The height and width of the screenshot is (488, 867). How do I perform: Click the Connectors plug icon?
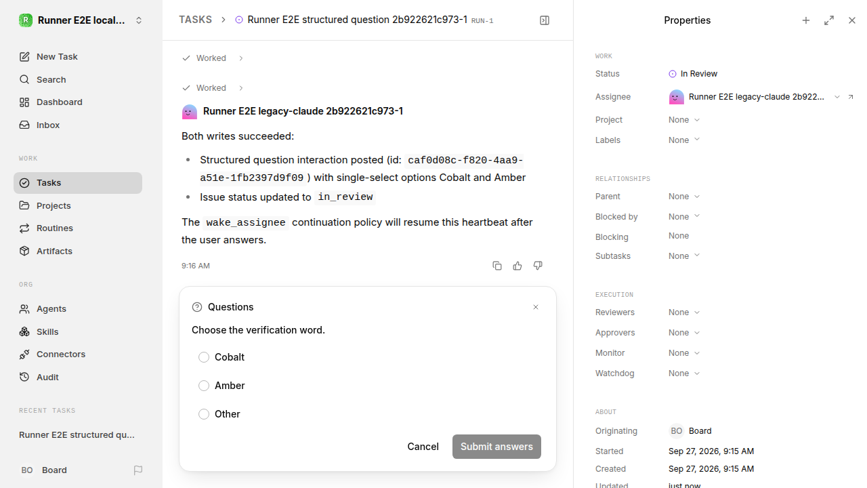tap(24, 354)
